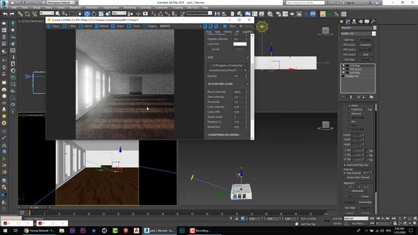The image size is (418, 235).
Task: Click Save in Corona frame buffer toolbar
Action: [53, 26]
